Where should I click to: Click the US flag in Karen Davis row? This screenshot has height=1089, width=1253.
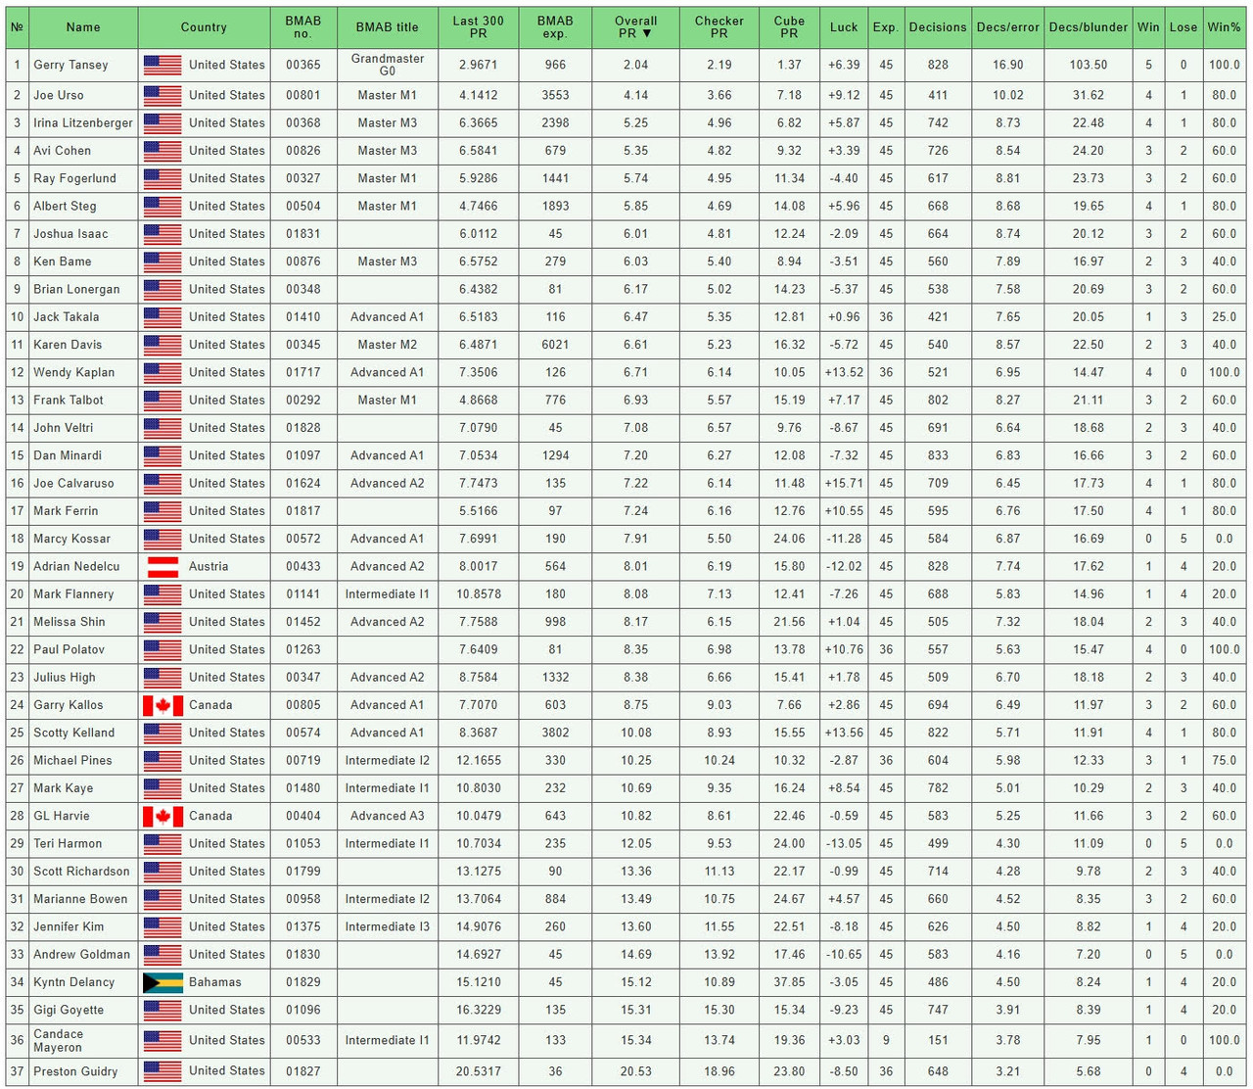[162, 345]
